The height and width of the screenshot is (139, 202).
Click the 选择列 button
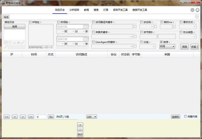[175, 117]
